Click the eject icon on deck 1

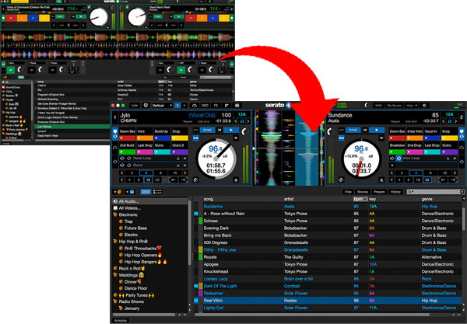(236, 179)
